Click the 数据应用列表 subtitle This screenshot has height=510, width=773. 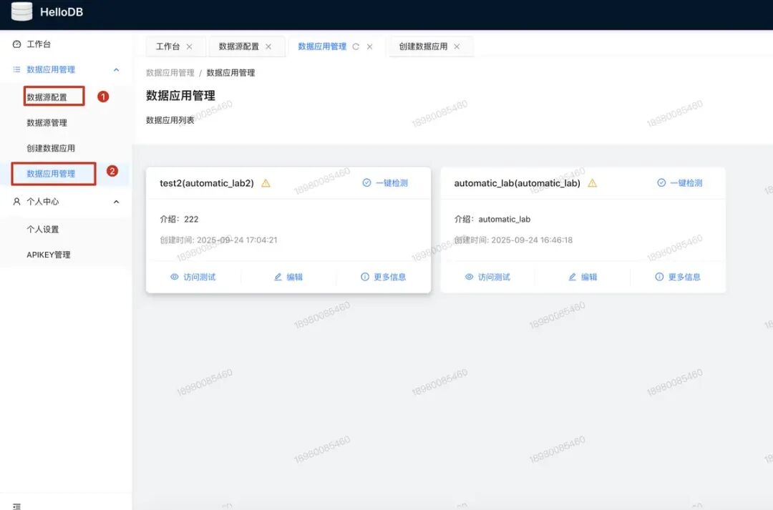[x=170, y=120]
